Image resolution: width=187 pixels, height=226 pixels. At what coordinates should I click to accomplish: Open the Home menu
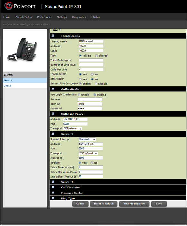(7, 17)
